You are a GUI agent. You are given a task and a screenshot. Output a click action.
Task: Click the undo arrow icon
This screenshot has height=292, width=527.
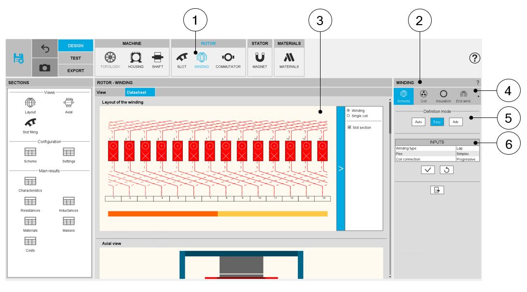[45, 49]
